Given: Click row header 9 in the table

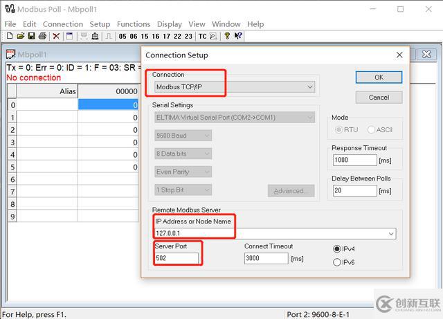Looking at the screenshot, I should (12, 217).
